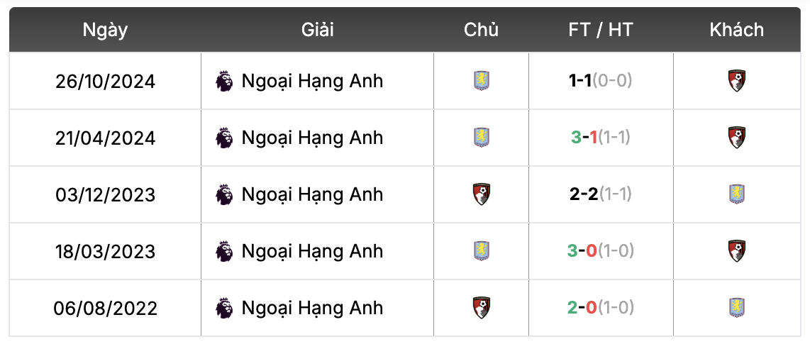This screenshot has height=349, width=810.
Task: Select the Ngày column header
Action: (106, 30)
